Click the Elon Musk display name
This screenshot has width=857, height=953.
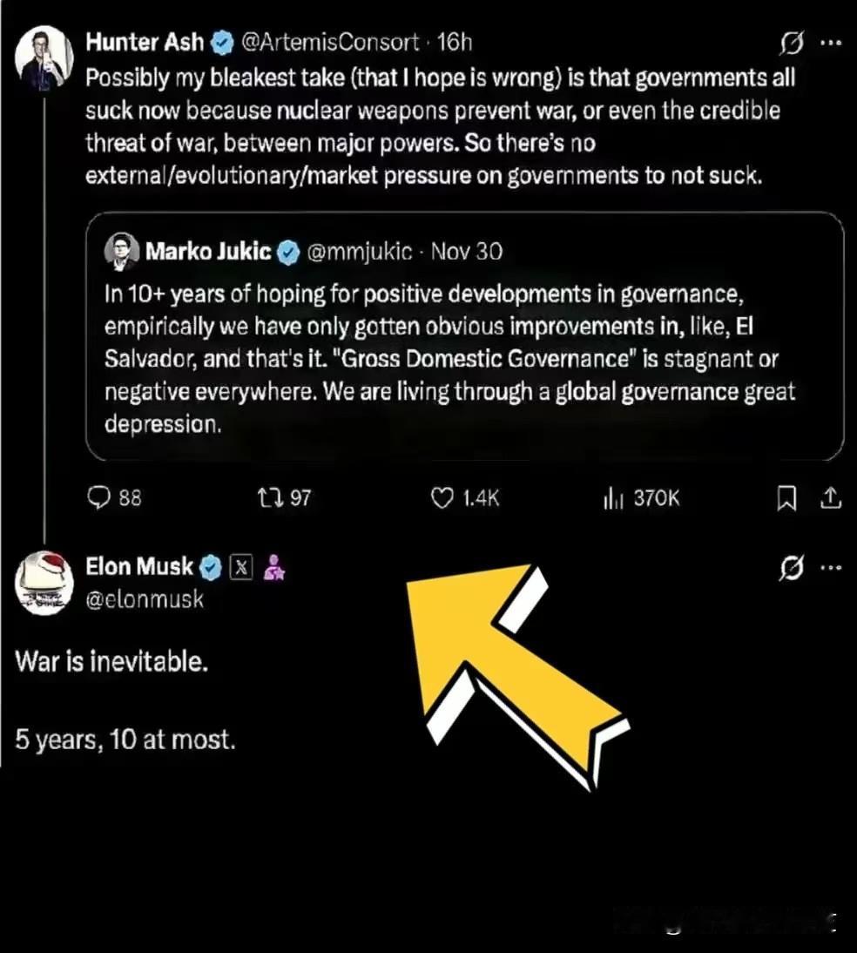(139, 567)
